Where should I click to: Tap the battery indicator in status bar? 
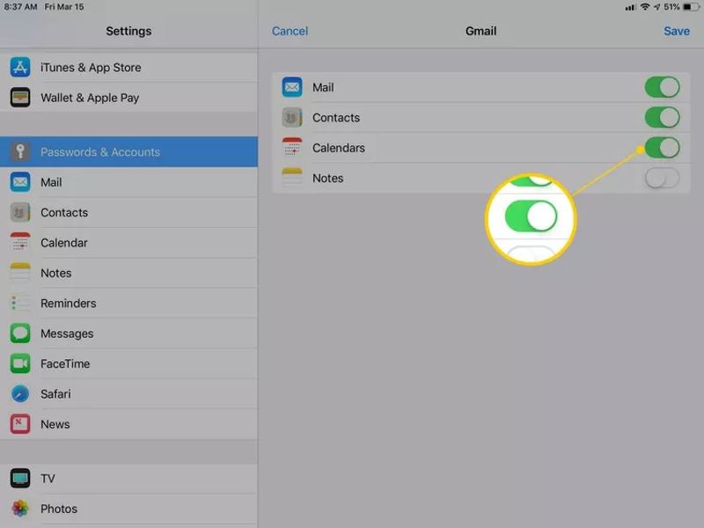(686, 7)
